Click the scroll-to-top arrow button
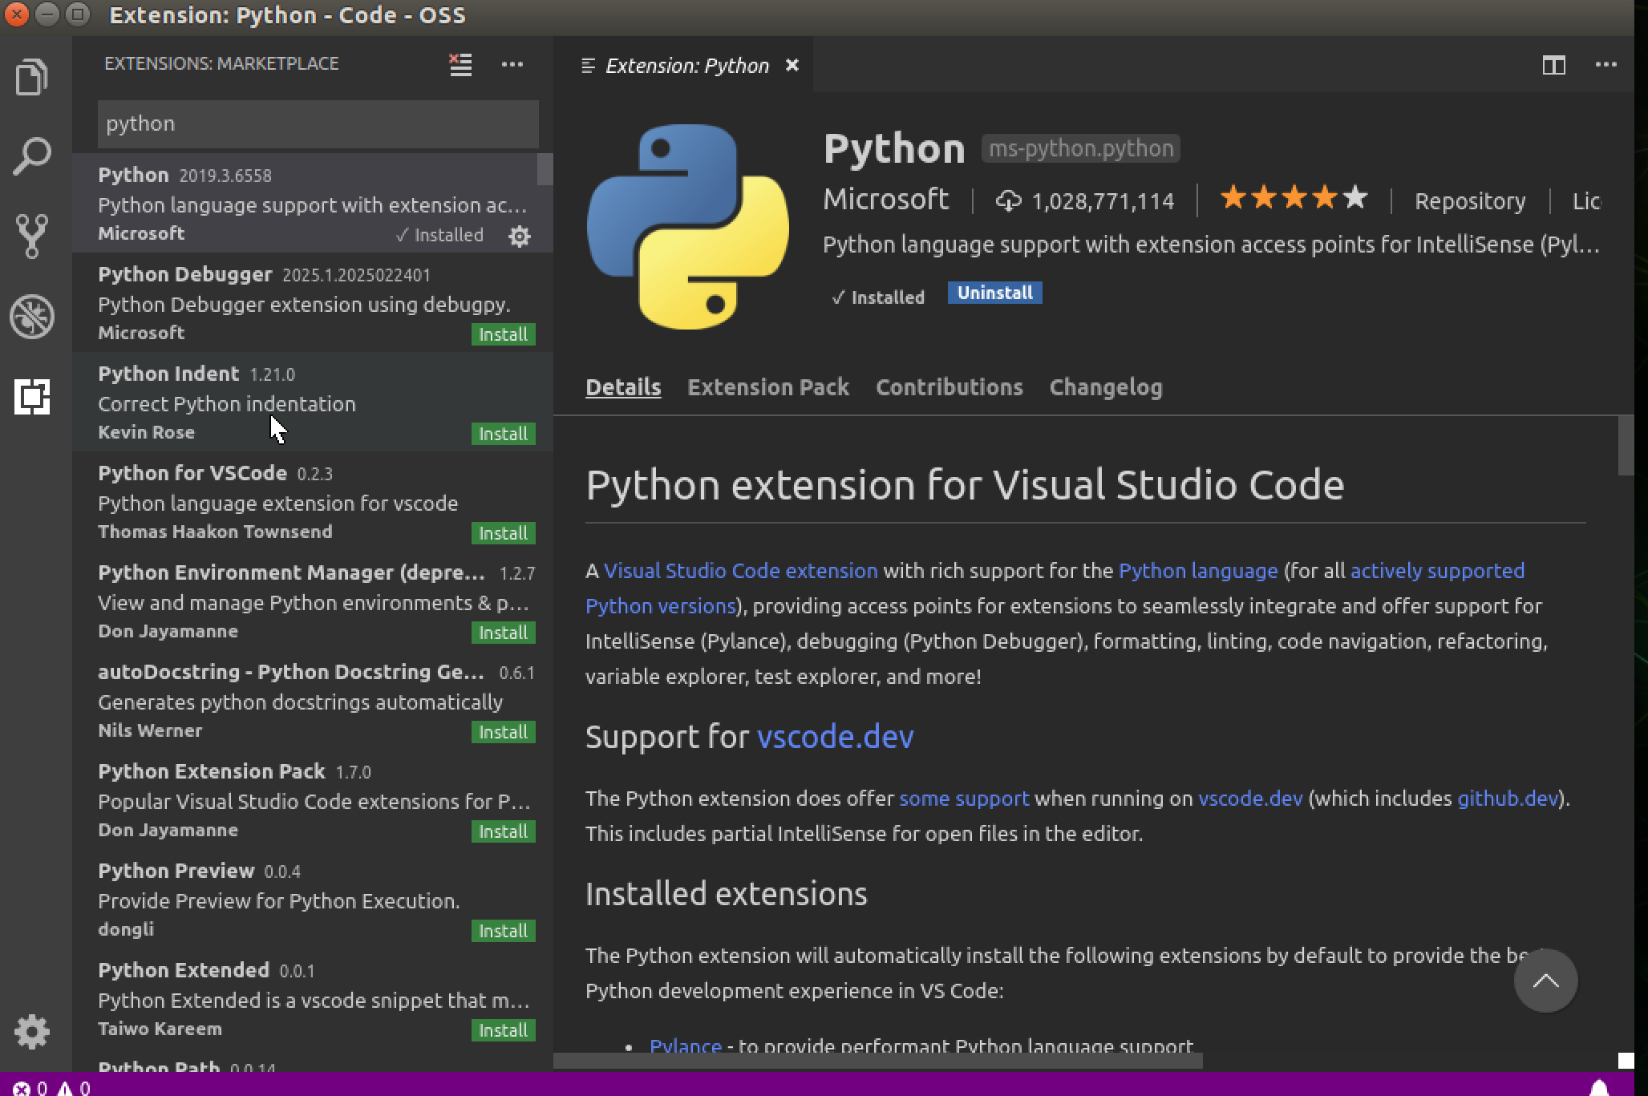This screenshot has height=1096, width=1648. click(x=1545, y=981)
